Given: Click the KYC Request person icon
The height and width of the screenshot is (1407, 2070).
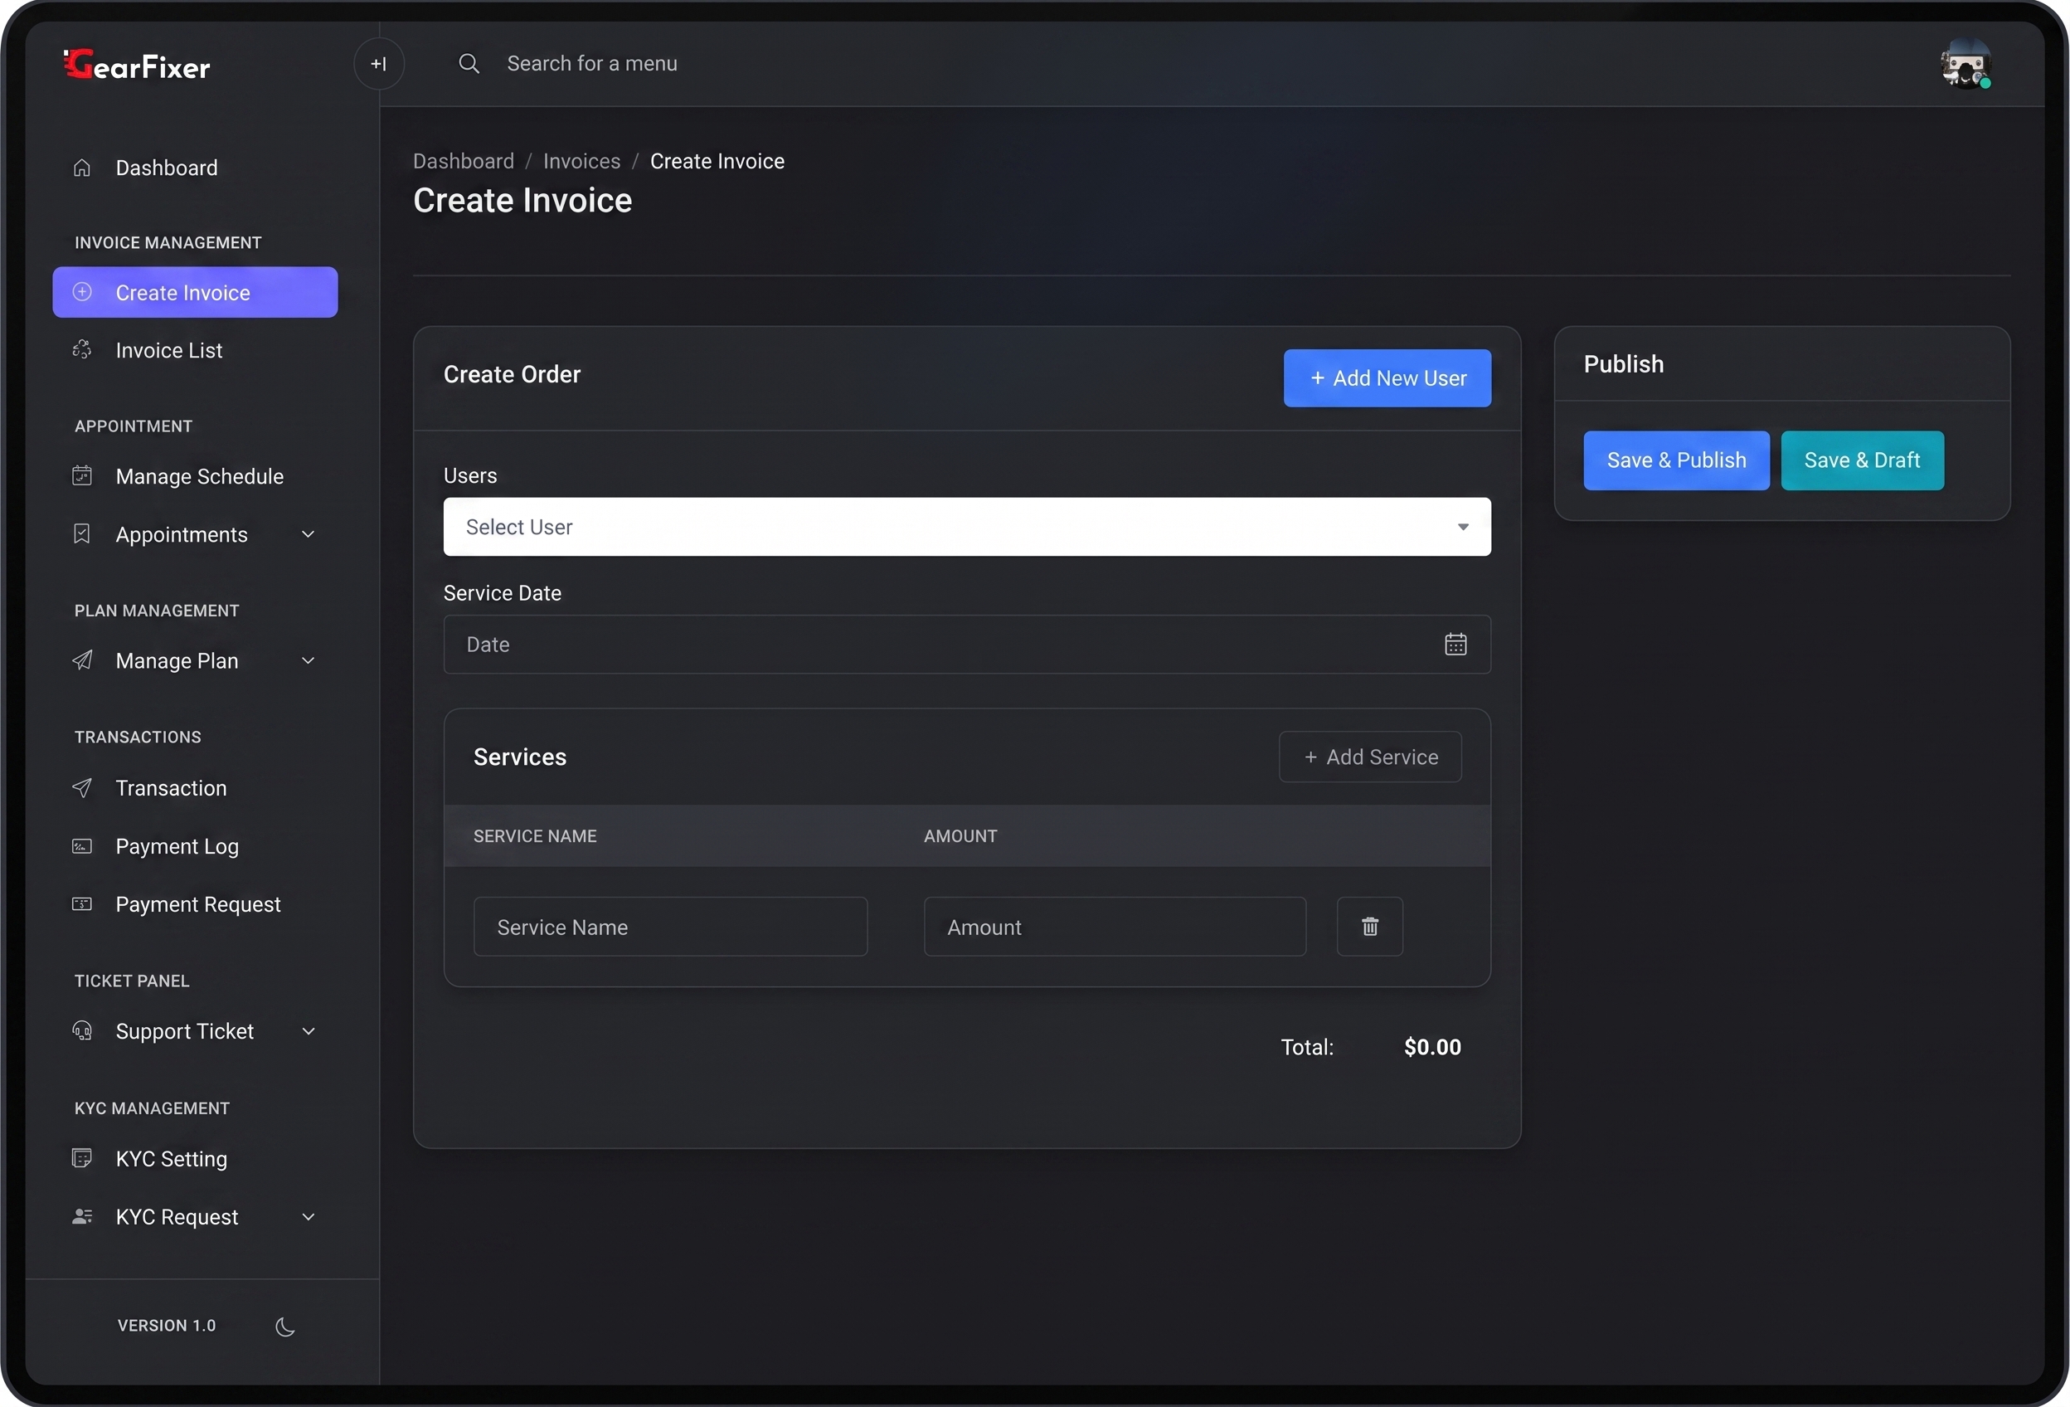Looking at the screenshot, I should [x=82, y=1216].
